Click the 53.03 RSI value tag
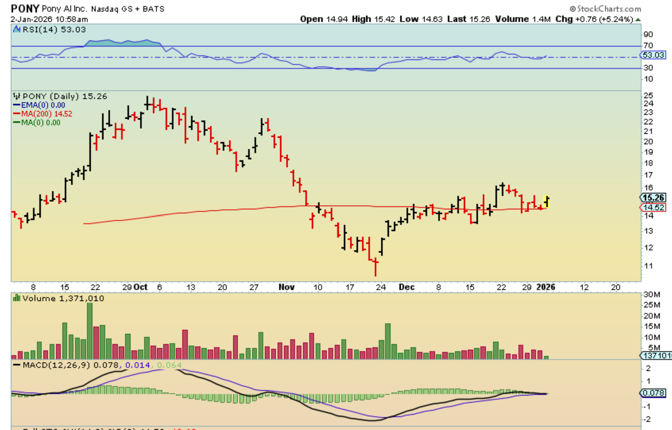Image resolution: width=672 pixels, height=430 pixels. [653, 55]
